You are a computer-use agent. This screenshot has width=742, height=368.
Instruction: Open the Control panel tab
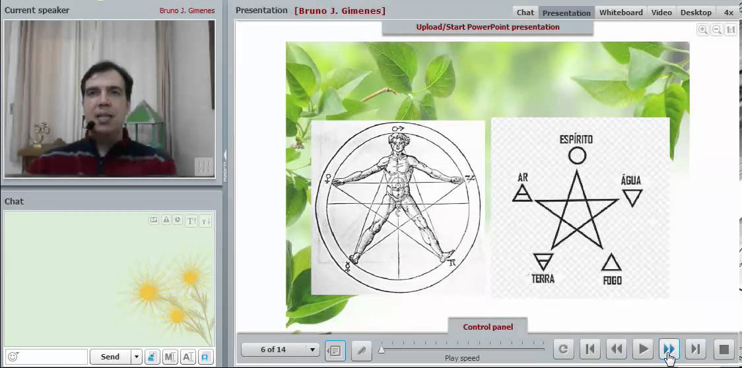point(488,327)
